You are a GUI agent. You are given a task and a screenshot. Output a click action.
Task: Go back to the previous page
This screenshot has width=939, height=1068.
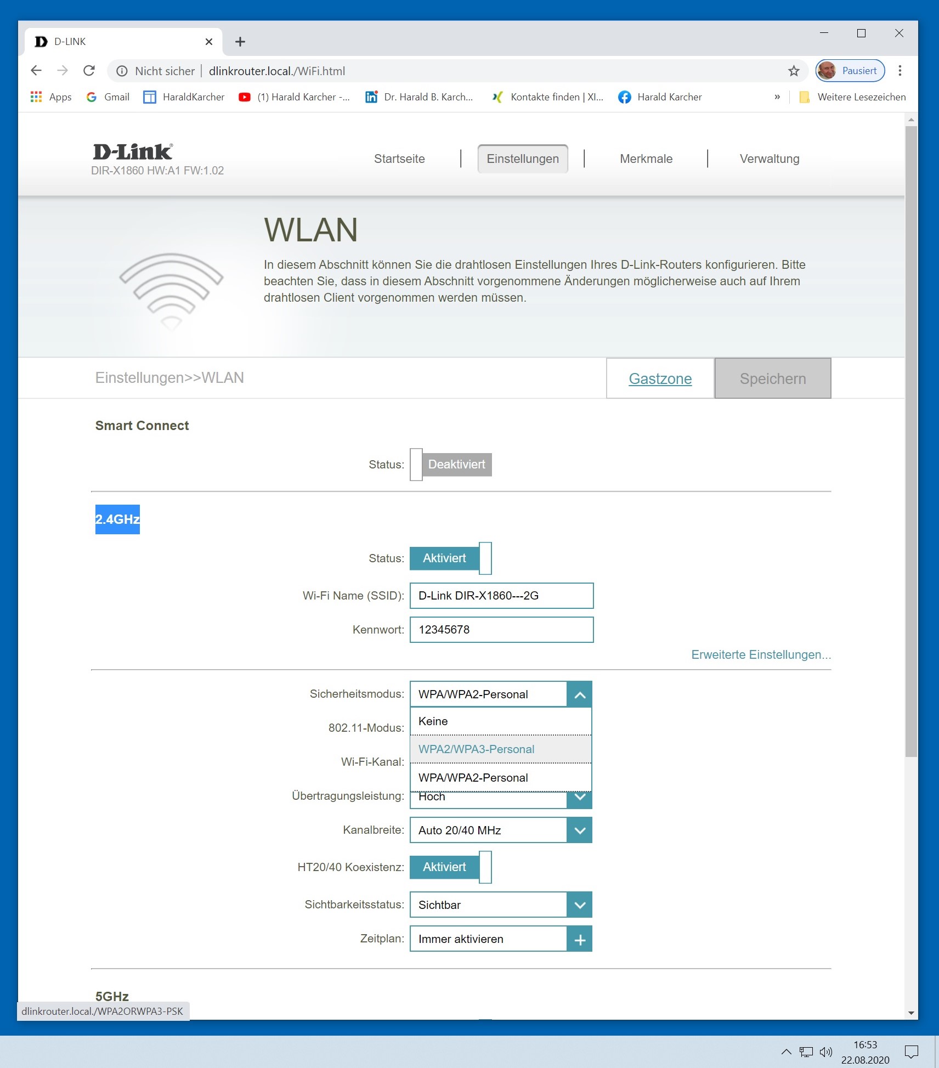pyautogui.click(x=36, y=71)
